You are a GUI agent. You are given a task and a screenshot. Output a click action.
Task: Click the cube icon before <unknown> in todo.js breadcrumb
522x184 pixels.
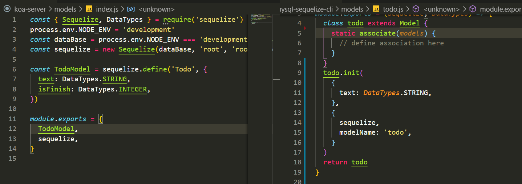point(417,9)
